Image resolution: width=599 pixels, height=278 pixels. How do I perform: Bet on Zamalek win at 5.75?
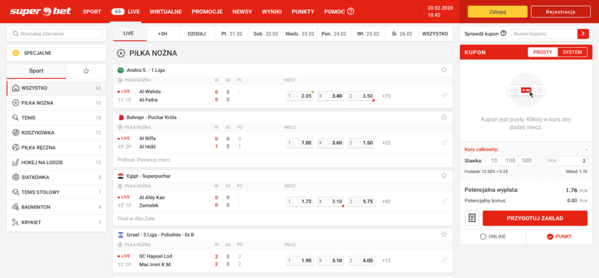[361, 201]
